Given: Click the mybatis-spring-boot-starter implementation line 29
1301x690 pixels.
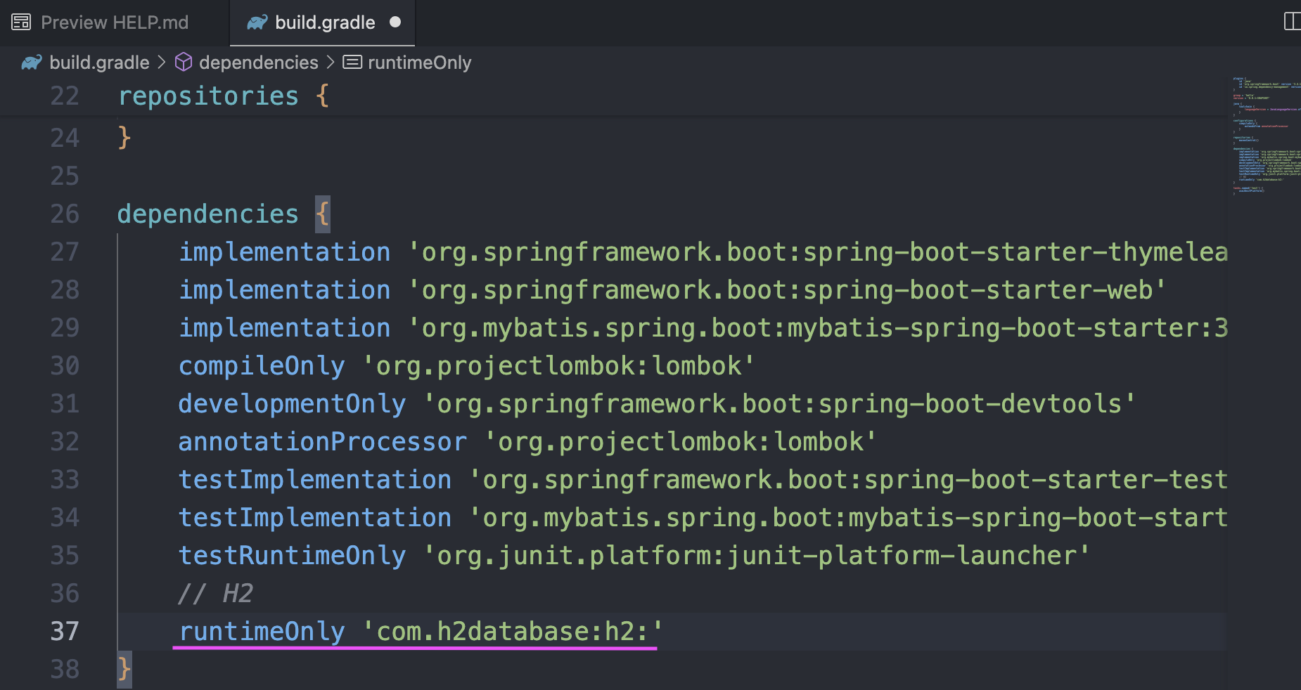Looking at the screenshot, I should (x=703, y=327).
